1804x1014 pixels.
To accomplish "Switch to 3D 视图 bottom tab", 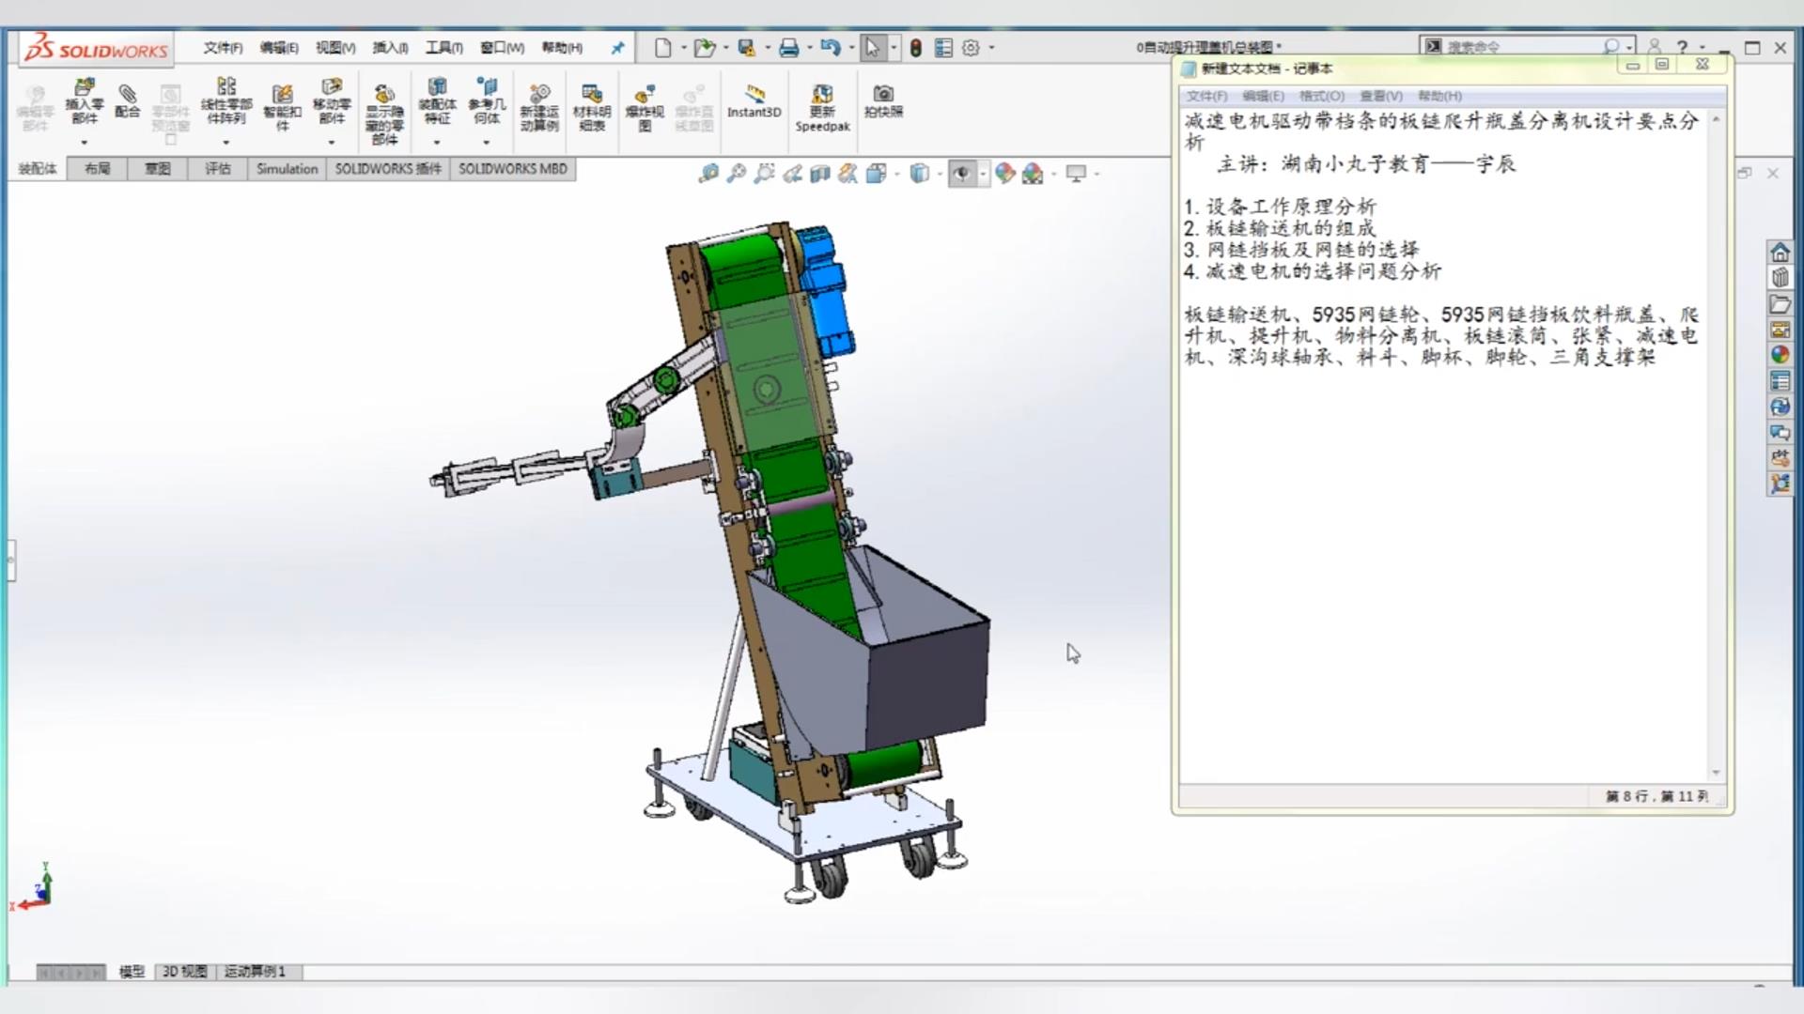I will 184,972.
